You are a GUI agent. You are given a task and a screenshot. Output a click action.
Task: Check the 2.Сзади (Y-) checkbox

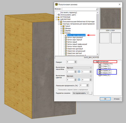pos(100,66)
